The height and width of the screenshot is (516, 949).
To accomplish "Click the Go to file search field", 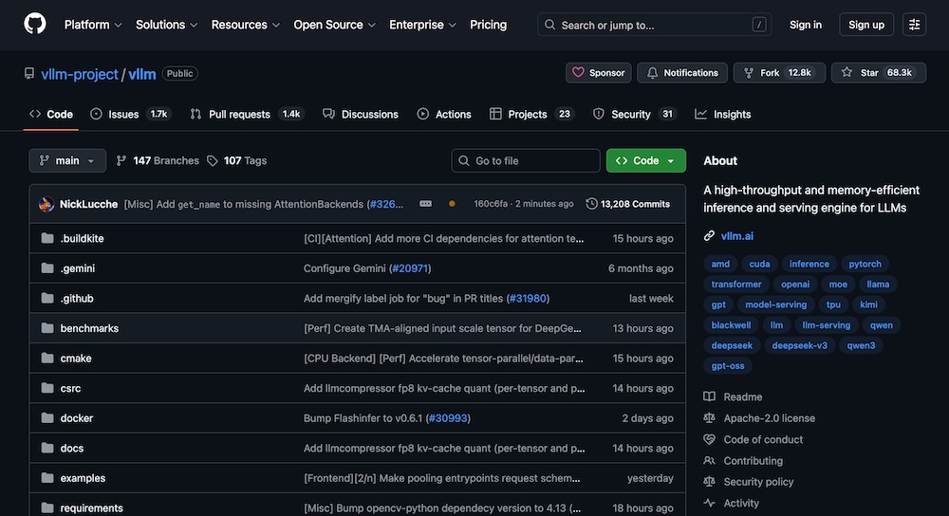I will point(526,161).
